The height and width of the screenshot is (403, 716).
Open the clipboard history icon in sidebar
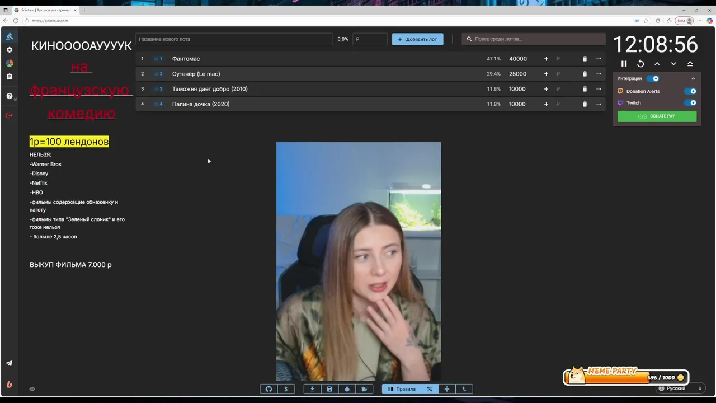pyautogui.click(x=10, y=77)
